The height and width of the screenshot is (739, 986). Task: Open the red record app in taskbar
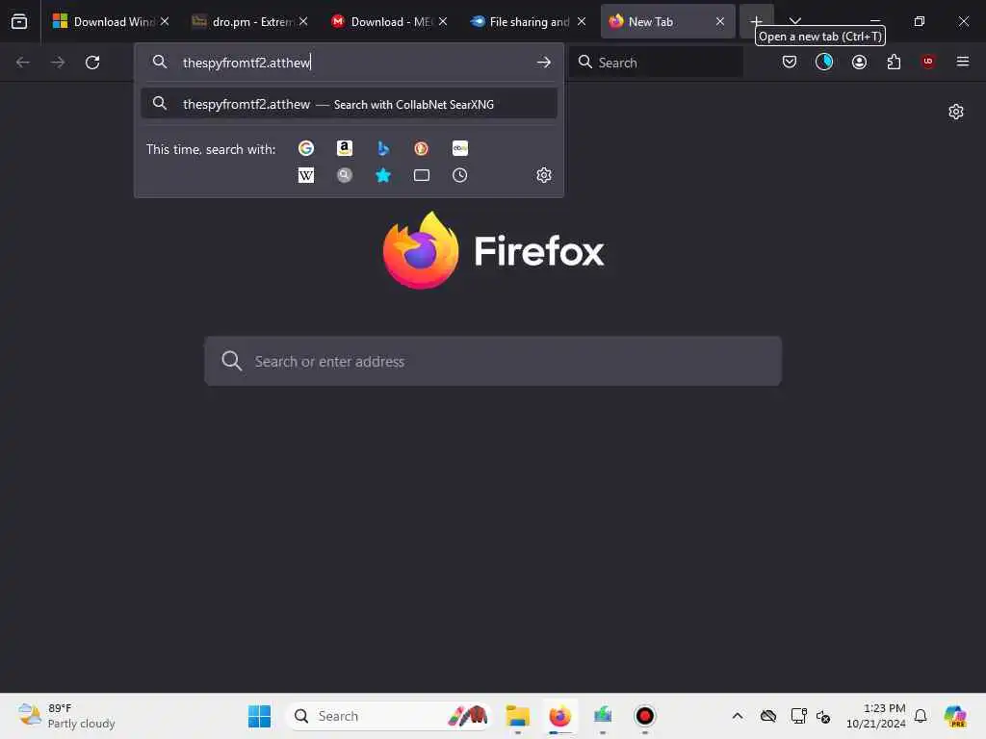coord(644,716)
